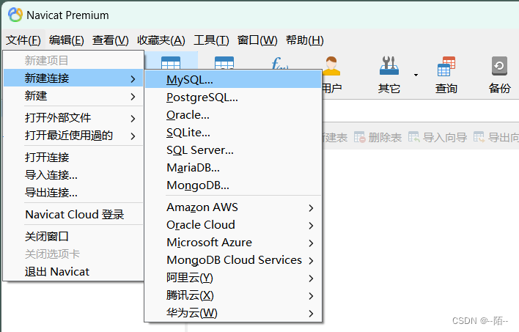
Task: Expand the 华为云(W) submenu
Action: click(x=233, y=312)
